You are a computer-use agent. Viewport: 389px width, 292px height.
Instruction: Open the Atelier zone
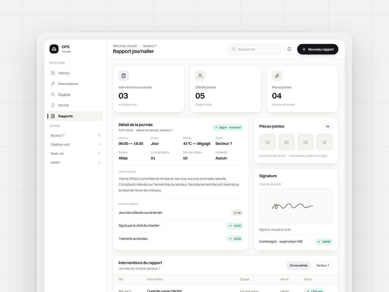(75, 162)
